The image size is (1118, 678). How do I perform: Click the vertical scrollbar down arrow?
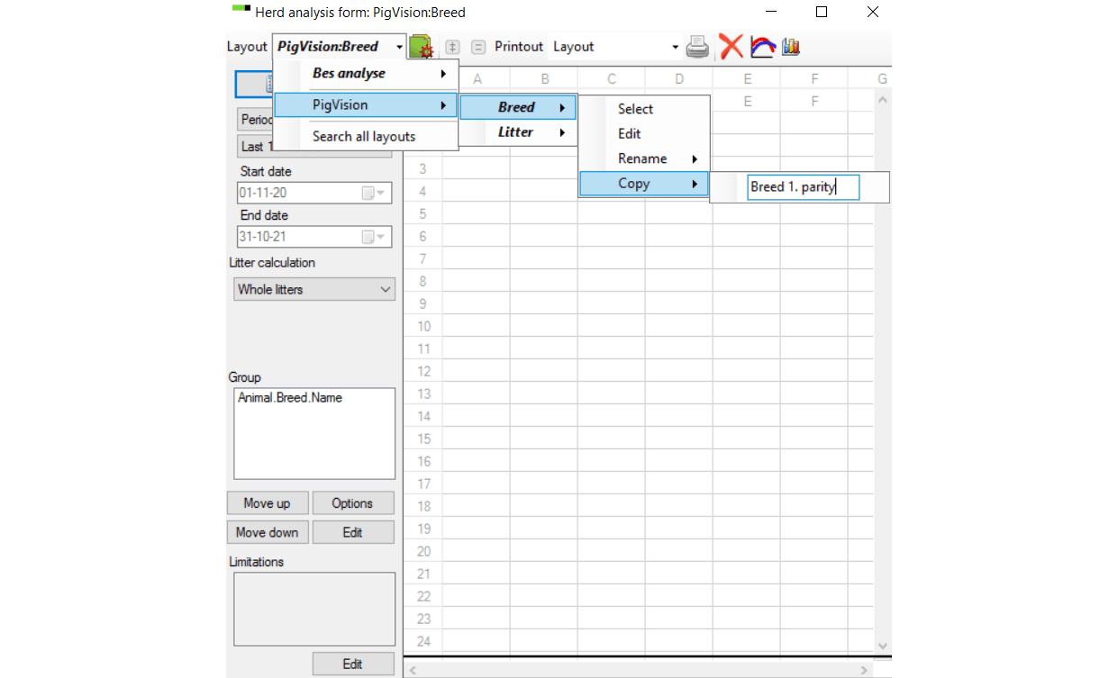(882, 646)
